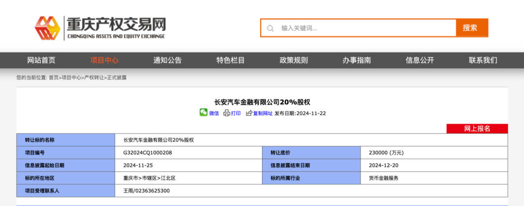Open the 特色栏目 nav item
The image size is (524, 206).
tap(230, 61)
